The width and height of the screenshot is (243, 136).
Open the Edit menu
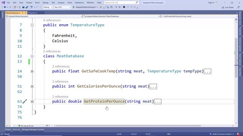[x=14, y=3]
